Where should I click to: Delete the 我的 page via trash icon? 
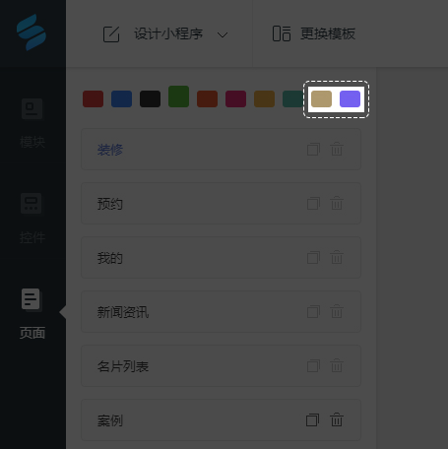(337, 257)
